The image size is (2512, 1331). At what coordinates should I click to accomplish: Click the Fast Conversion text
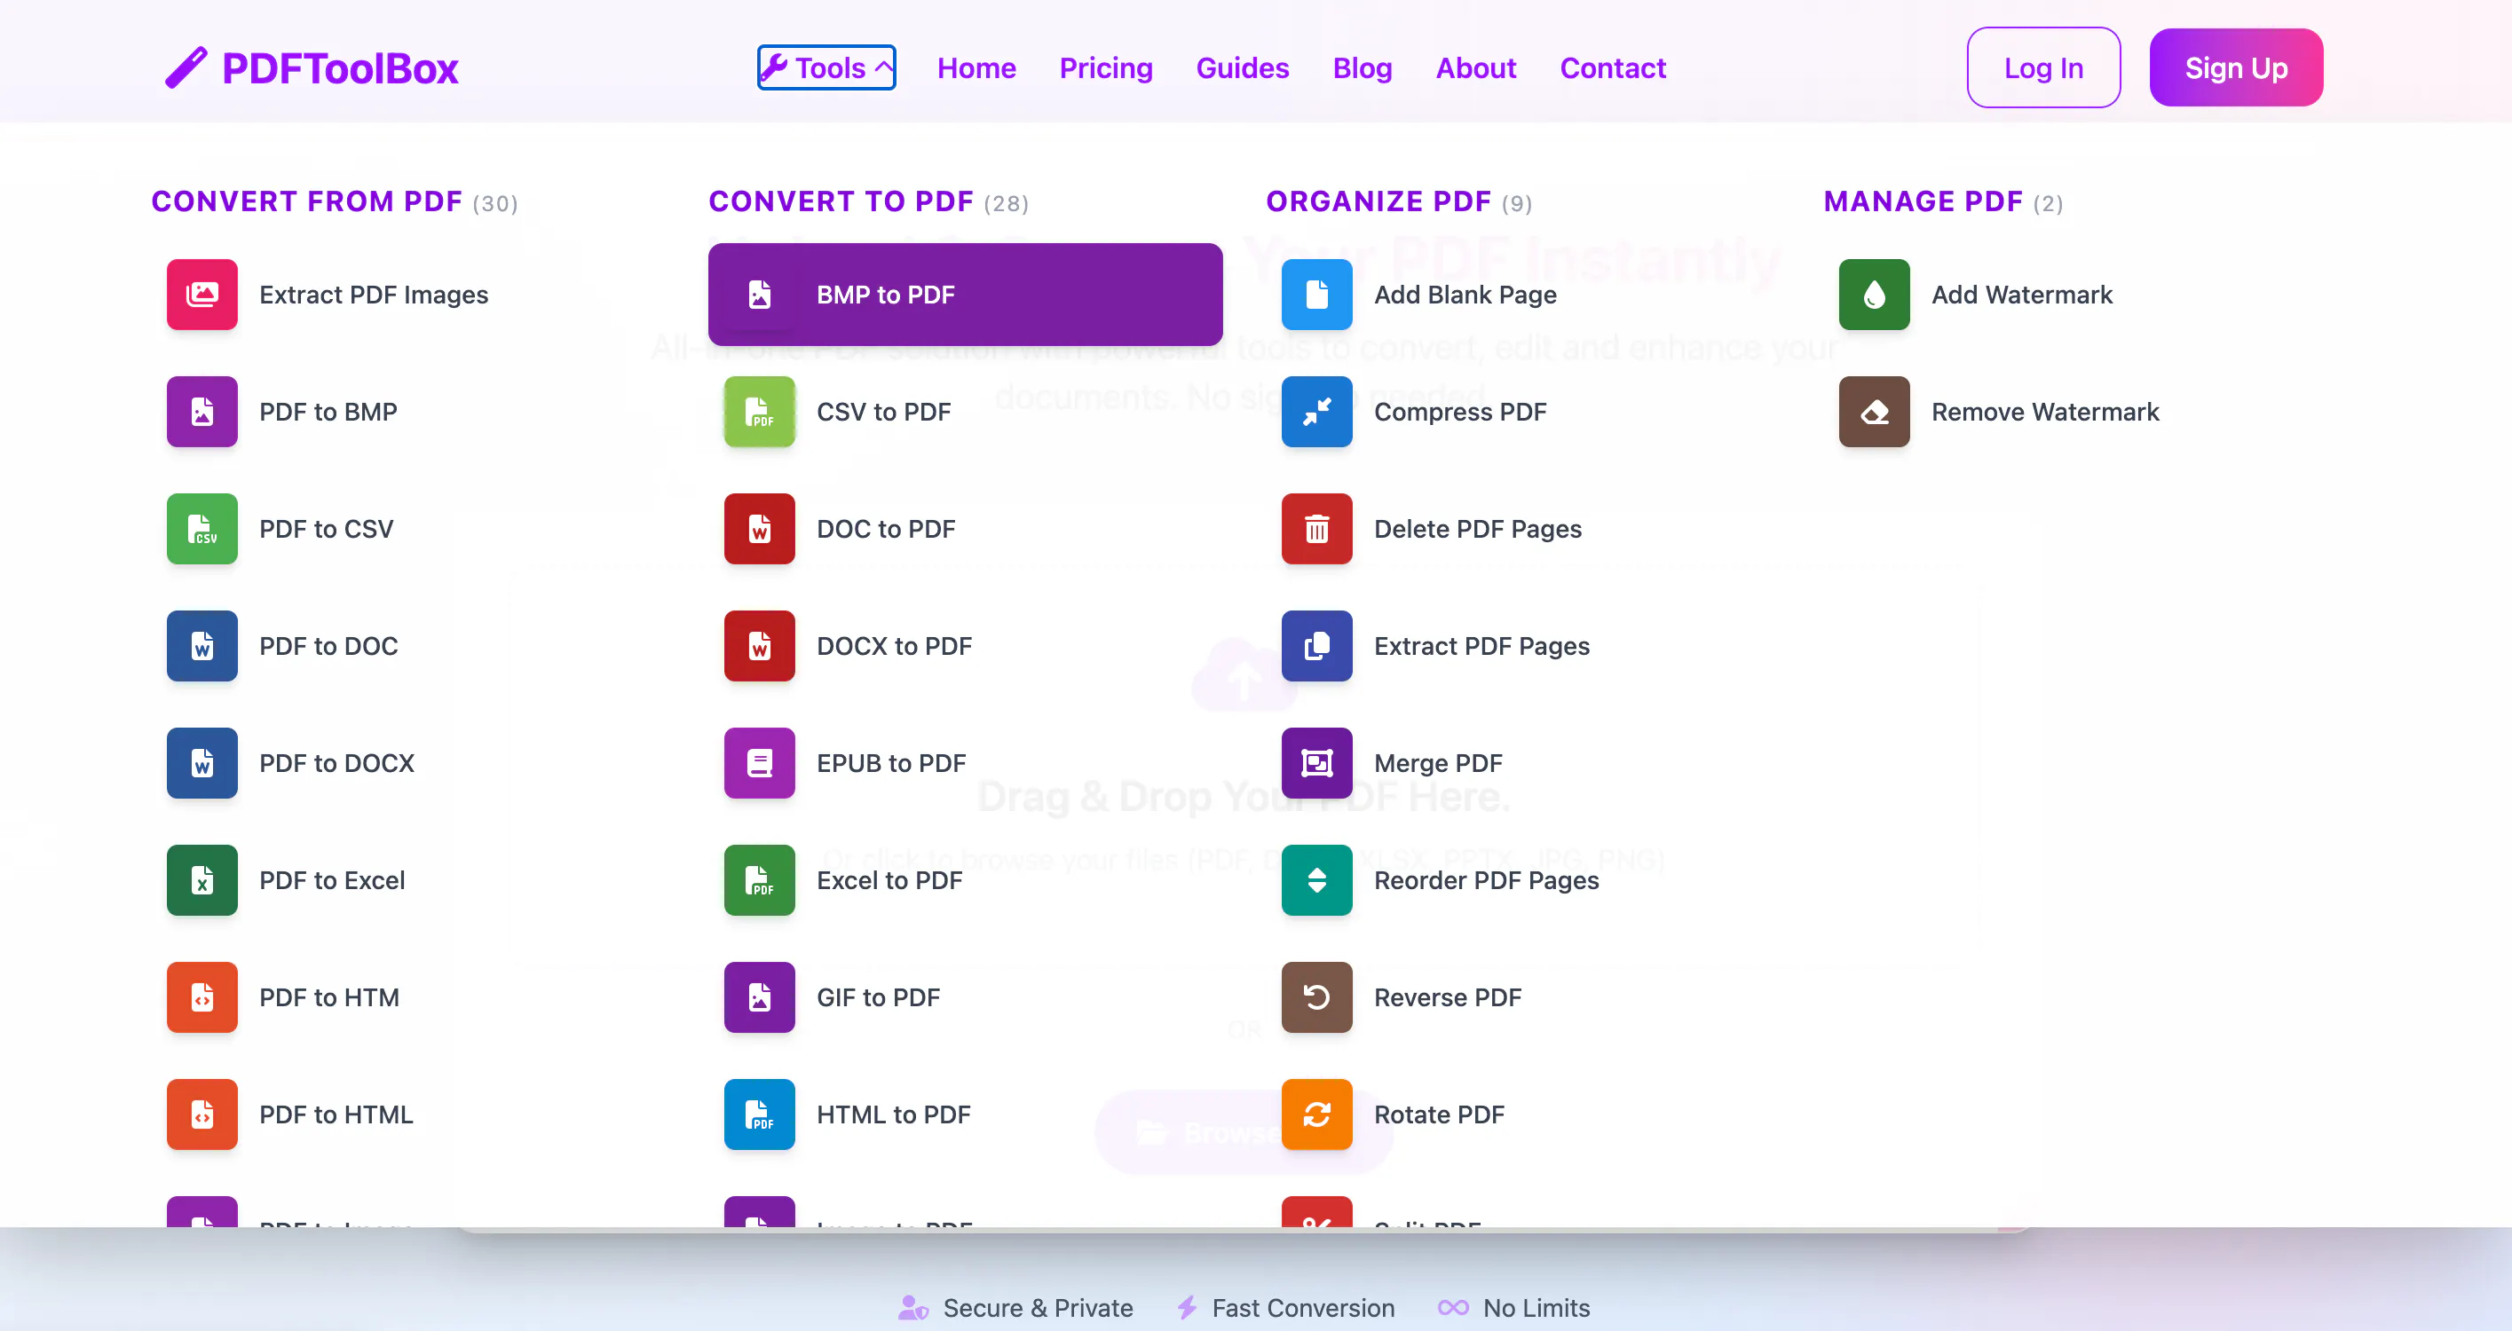pyautogui.click(x=1303, y=1308)
